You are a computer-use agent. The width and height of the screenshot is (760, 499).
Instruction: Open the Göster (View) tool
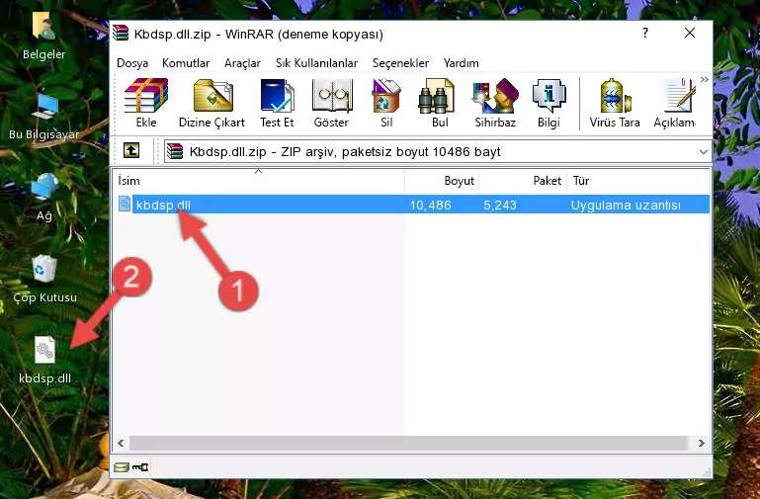coord(331,103)
